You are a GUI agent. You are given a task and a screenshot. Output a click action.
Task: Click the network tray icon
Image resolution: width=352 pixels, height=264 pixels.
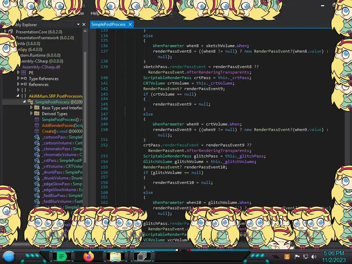point(306,256)
